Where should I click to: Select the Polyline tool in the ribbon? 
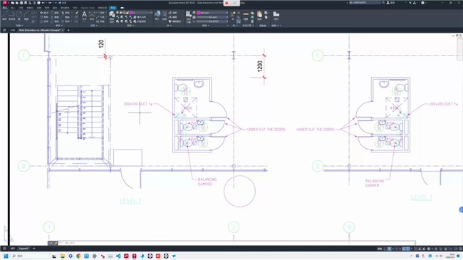click(12, 15)
